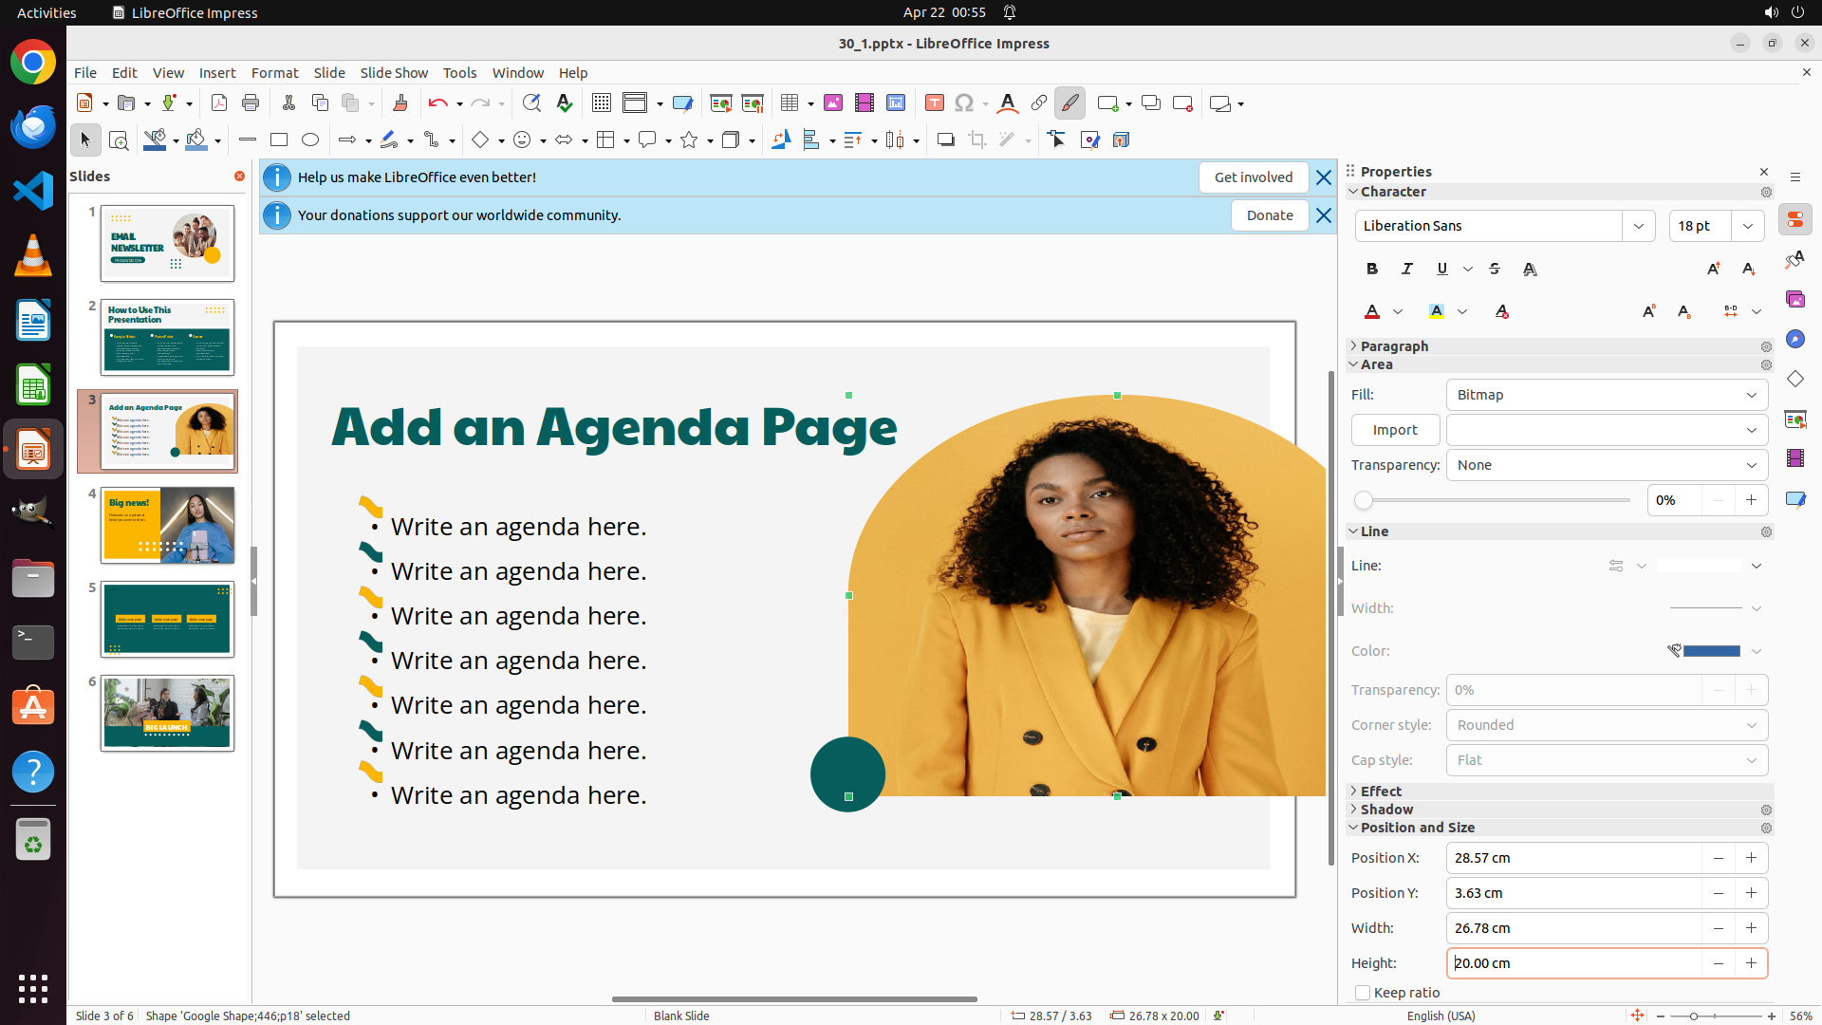Toggle Bold in Character panel

coord(1372,270)
